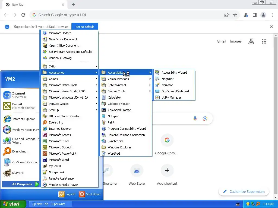The image size is (278, 208).
Task: Open Images link
Action: [236, 41]
